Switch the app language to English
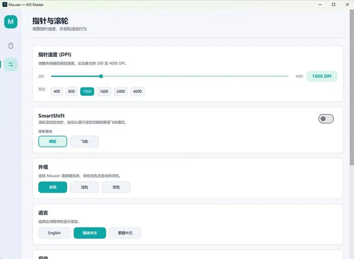 pos(54,233)
